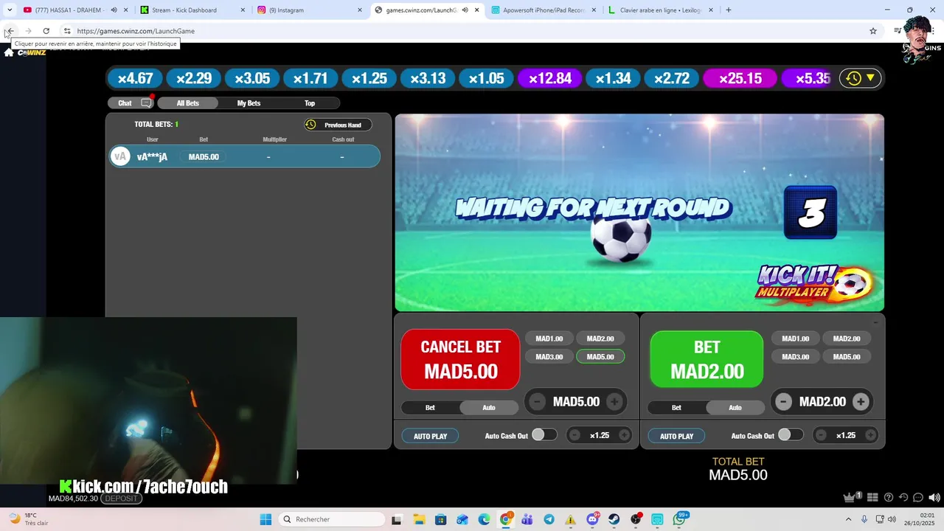Image resolution: width=944 pixels, height=531 pixels.
Task: Switch to All Bets tab
Action: coord(187,103)
